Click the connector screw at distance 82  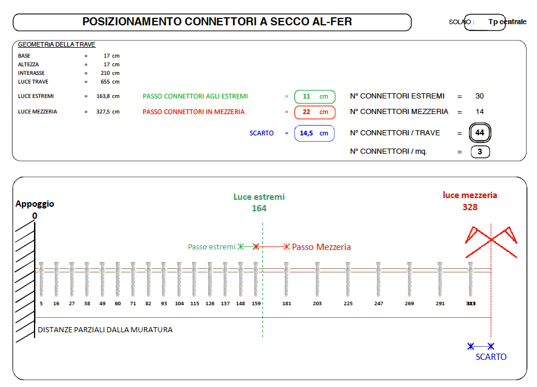click(x=148, y=279)
